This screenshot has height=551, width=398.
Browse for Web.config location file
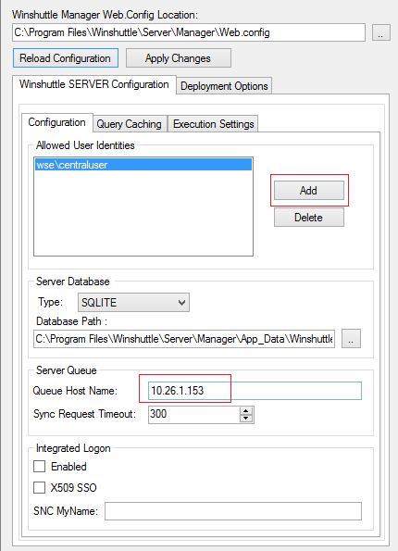coord(381,32)
